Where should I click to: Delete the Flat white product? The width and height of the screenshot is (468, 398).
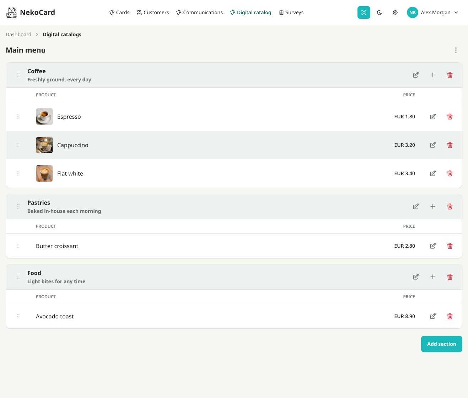450,173
